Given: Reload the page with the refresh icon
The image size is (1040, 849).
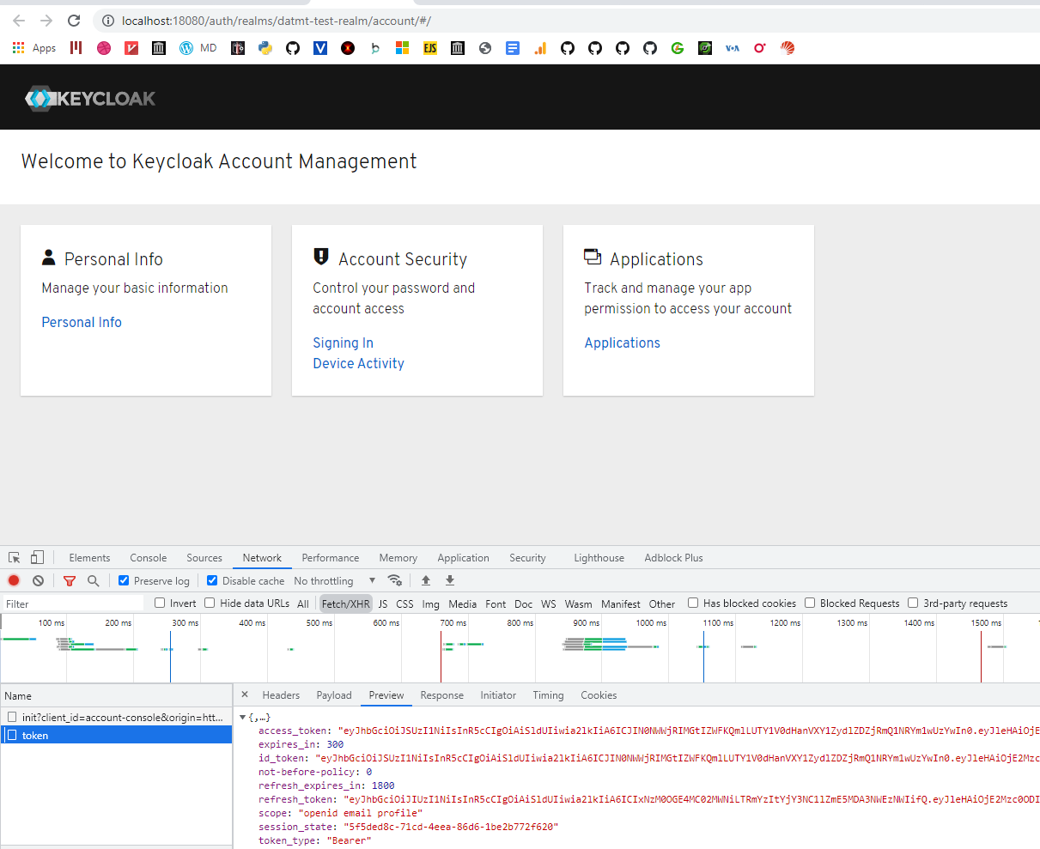Looking at the screenshot, I should coord(74,21).
